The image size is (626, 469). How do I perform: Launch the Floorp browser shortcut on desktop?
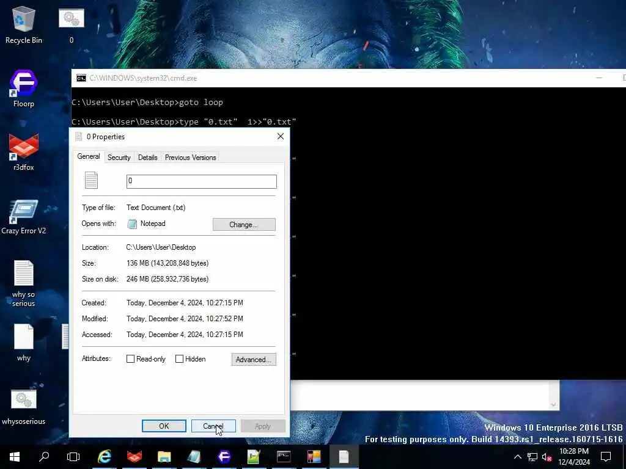click(x=24, y=89)
